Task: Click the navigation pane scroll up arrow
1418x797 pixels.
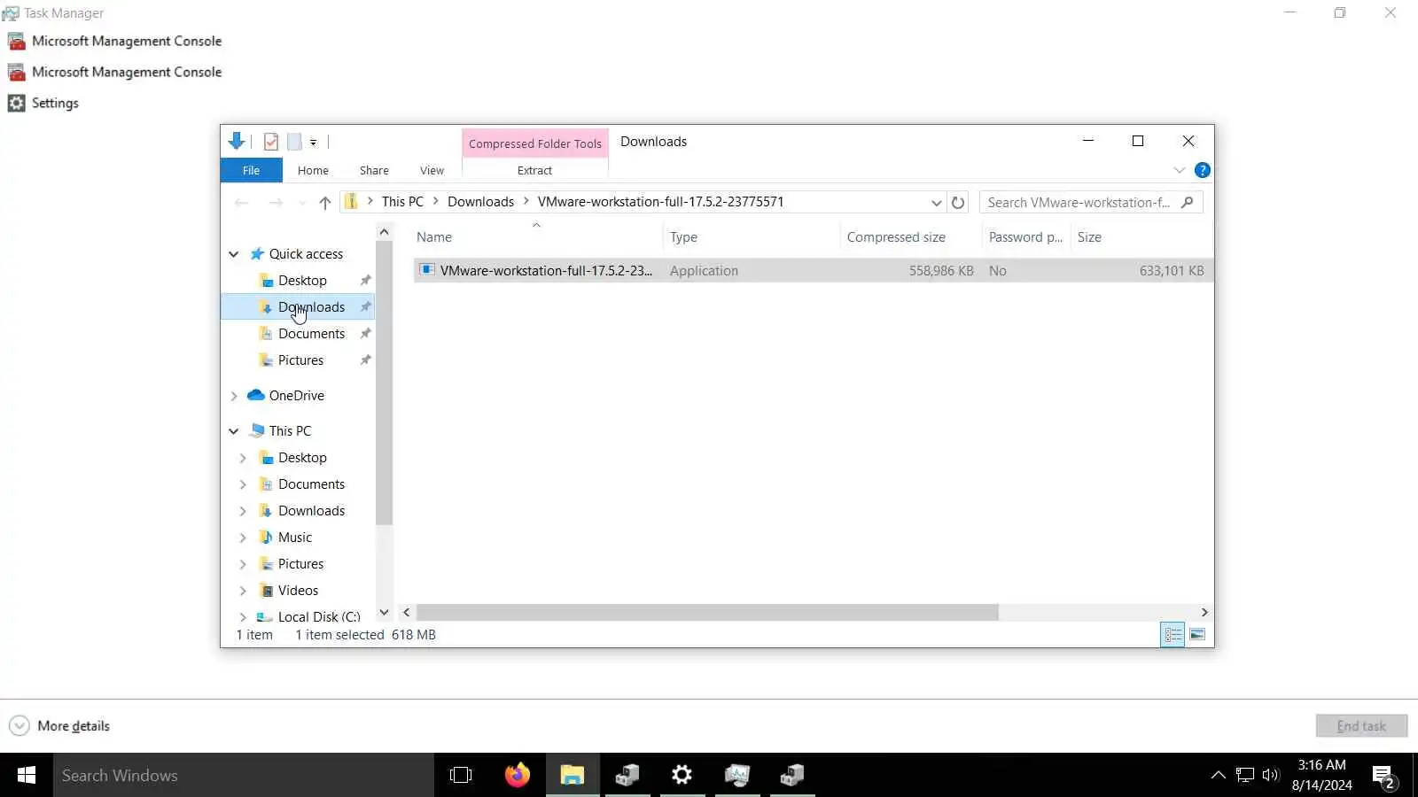Action: (384, 232)
